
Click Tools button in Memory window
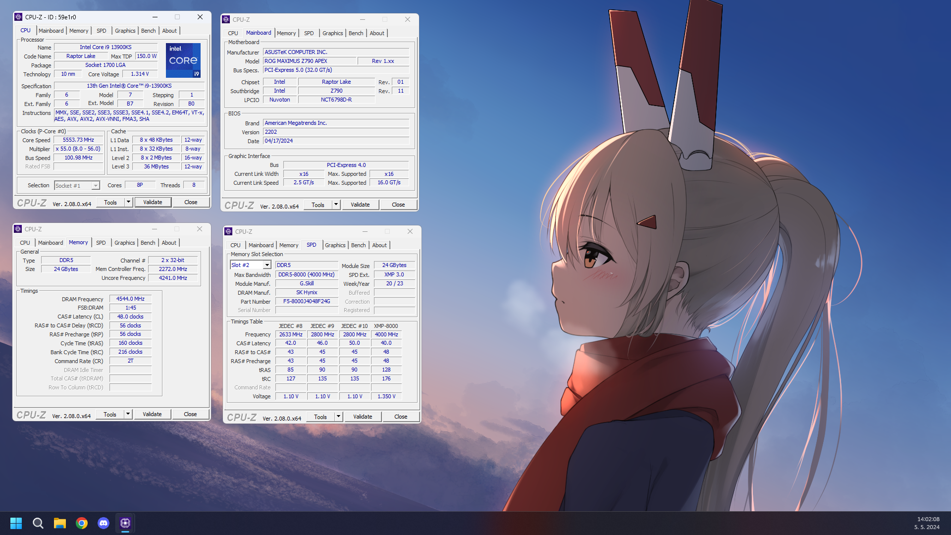coord(110,414)
